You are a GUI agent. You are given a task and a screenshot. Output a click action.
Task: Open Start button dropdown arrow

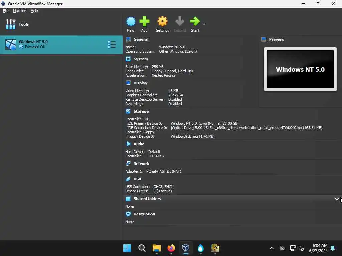(x=204, y=24)
